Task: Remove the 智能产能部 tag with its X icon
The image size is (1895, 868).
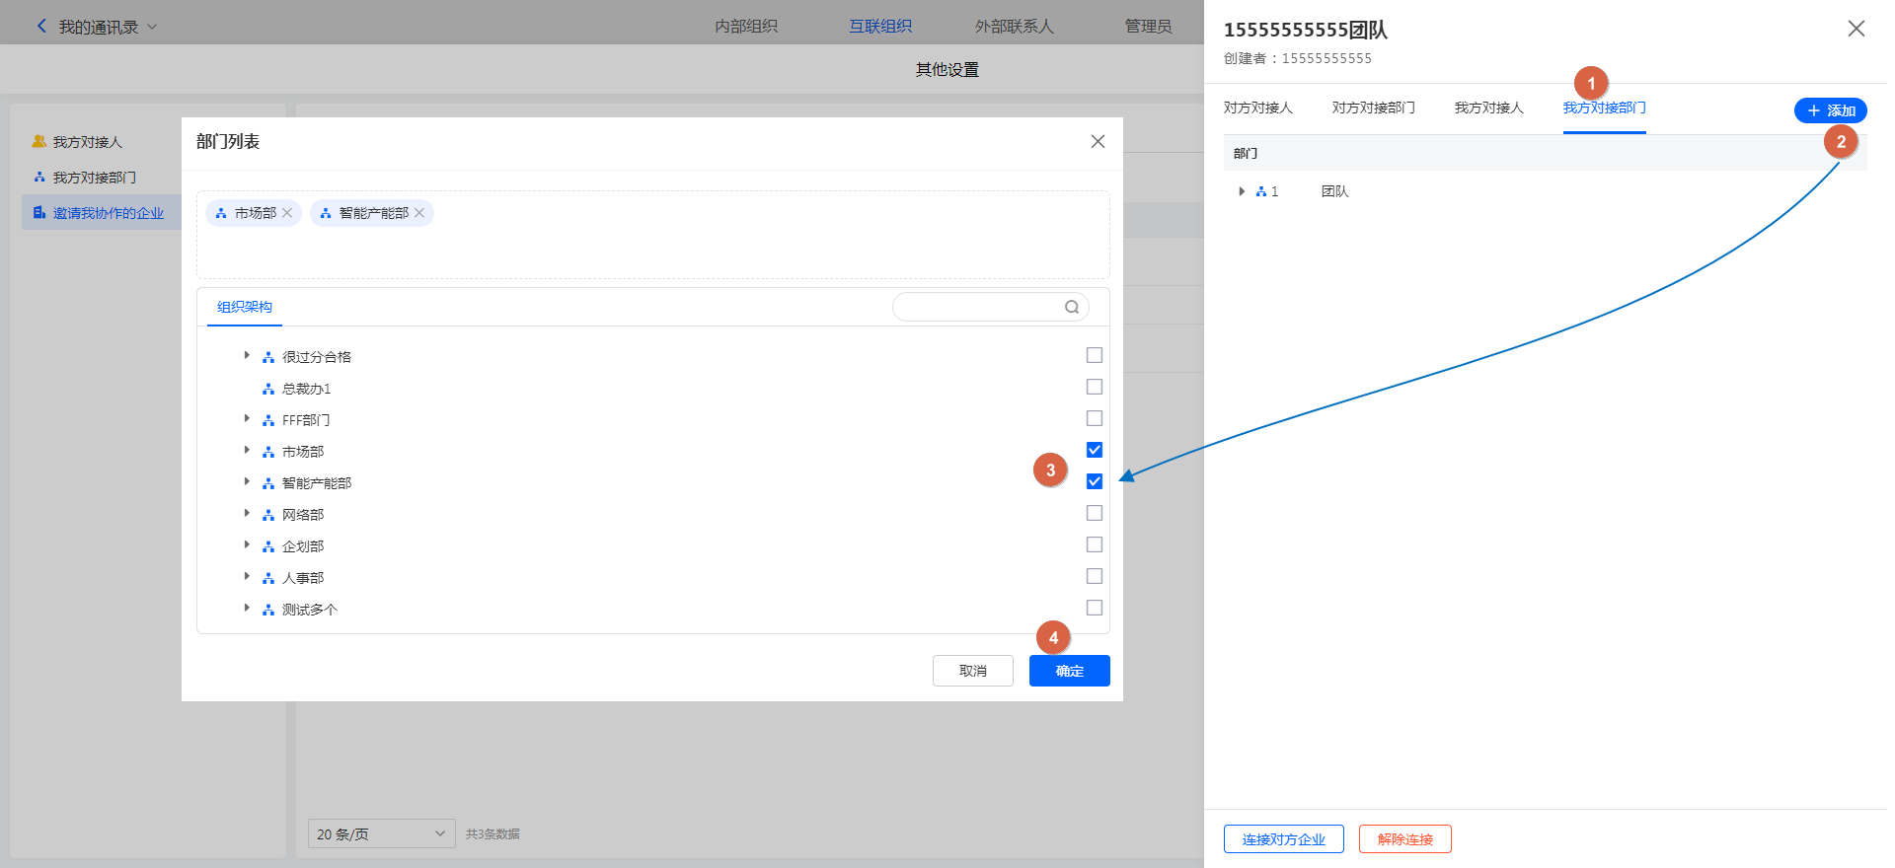Action: tap(419, 213)
